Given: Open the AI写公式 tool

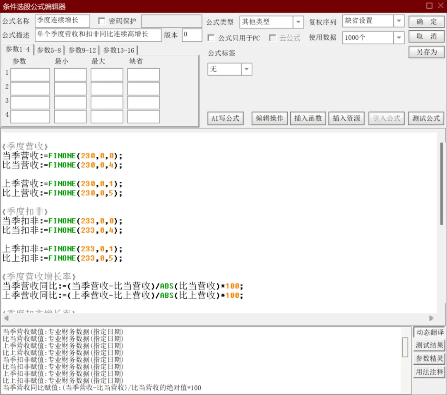Looking at the screenshot, I should 225,118.
